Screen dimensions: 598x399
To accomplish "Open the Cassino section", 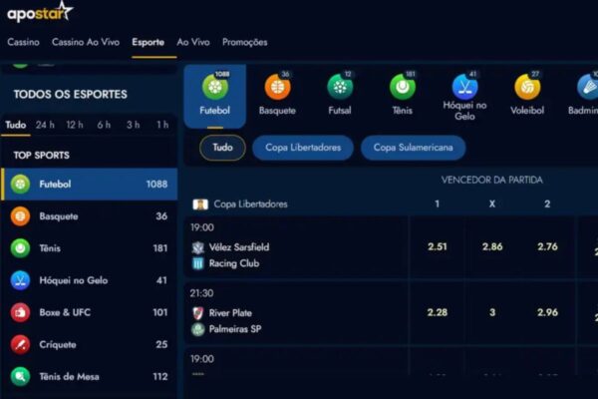I will pyautogui.click(x=23, y=42).
